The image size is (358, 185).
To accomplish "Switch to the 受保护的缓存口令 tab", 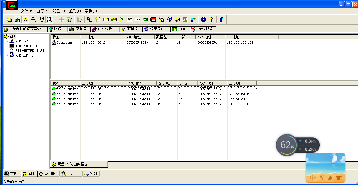I will click(25, 29).
